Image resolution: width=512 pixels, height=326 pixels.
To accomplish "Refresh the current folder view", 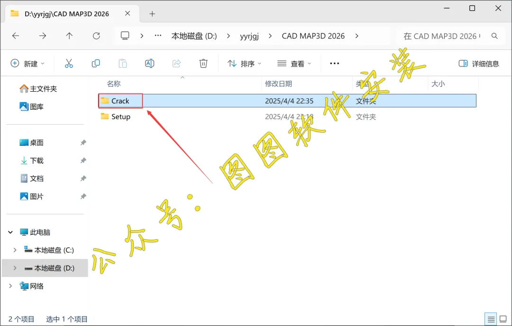I will 96,36.
